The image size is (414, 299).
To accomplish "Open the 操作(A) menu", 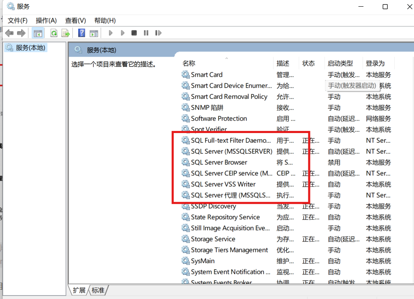I will [x=46, y=20].
